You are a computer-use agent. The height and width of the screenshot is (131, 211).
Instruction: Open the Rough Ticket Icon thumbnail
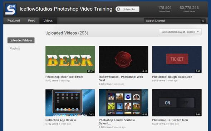coord(177,59)
